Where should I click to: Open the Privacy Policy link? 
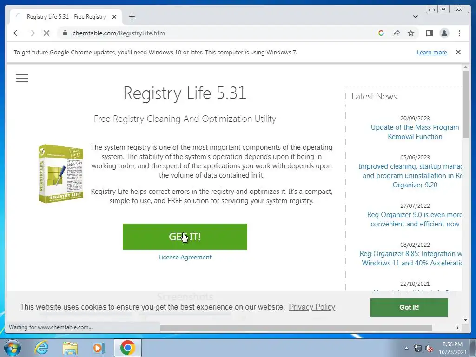tap(312, 307)
